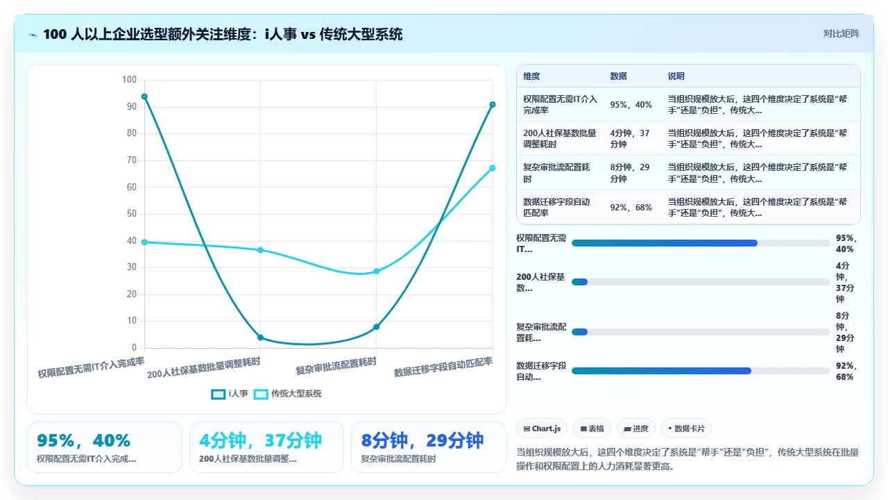The width and height of the screenshot is (888, 500).
Task: Click the 数据迁移字段自动 progress bar
Action: [701, 371]
